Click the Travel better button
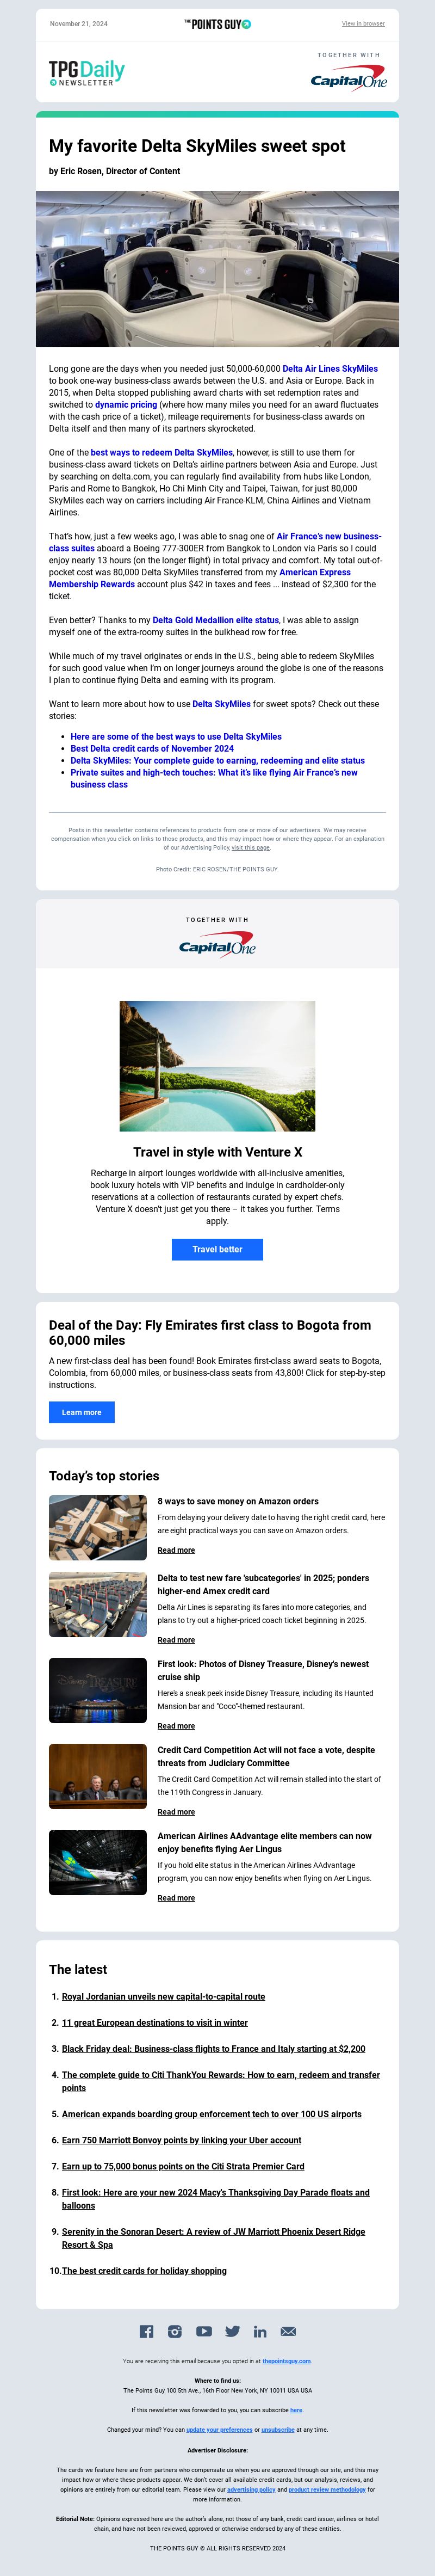The width and height of the screenshot is (435, 2576). 217,1249
